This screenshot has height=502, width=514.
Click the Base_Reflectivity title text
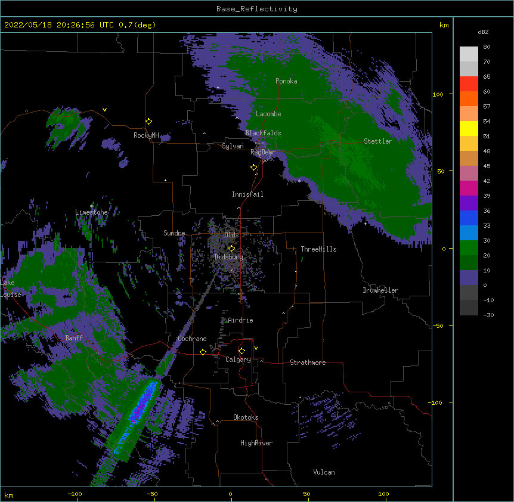tap(257, 9)
